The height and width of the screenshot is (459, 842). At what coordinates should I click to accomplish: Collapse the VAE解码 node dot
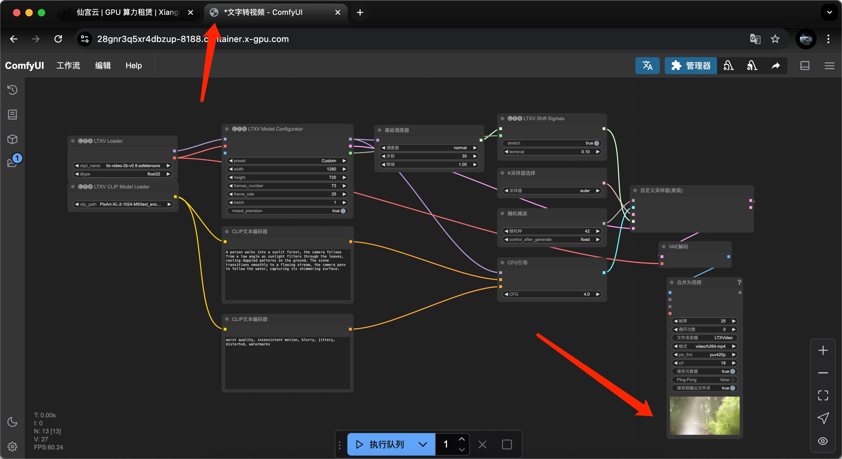tap(664, 247)
